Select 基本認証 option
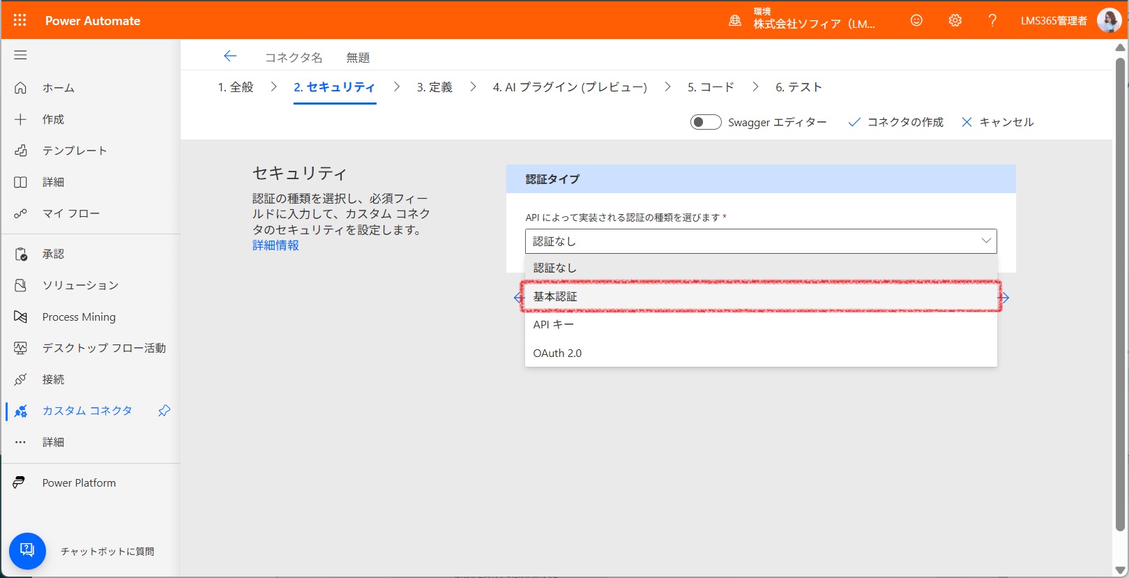 point(761,296)
